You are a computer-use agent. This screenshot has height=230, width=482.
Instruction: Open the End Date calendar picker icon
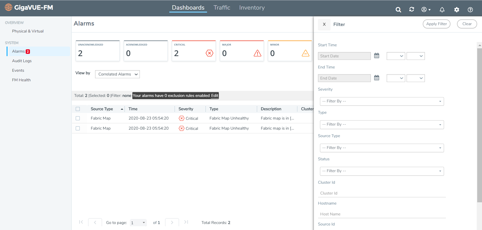(x=377, y=78)
